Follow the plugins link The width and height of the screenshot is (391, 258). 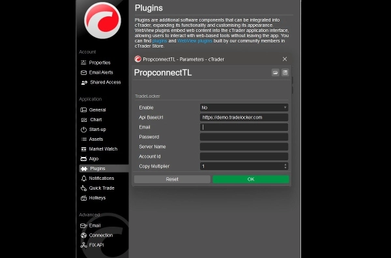tap(160, 41)
